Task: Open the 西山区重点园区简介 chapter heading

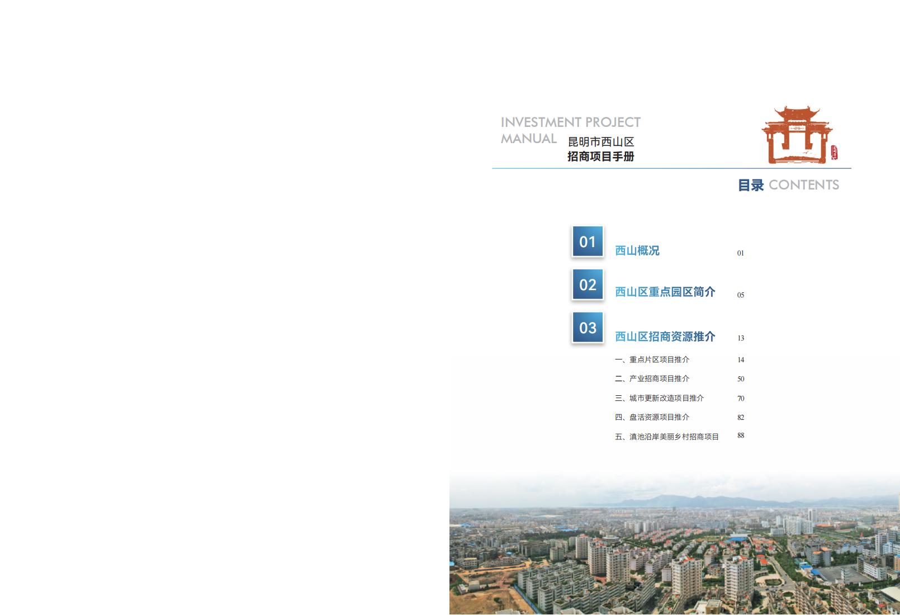Action: pyautogui.click(x=665, y=292)
